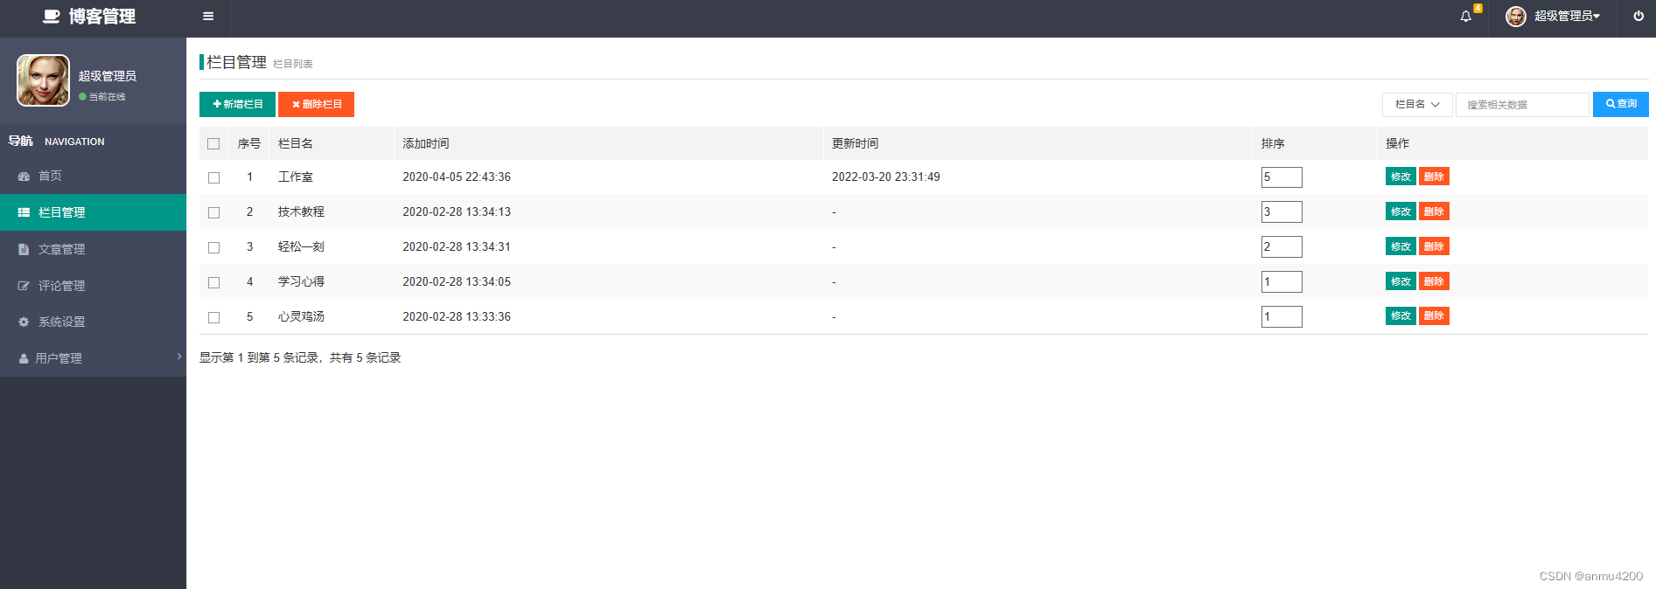The height and width of the screenshot is (589, 1656).
Task: Click the 博客管理 title text
Action: pyautogui.click(x=102, y=17)
